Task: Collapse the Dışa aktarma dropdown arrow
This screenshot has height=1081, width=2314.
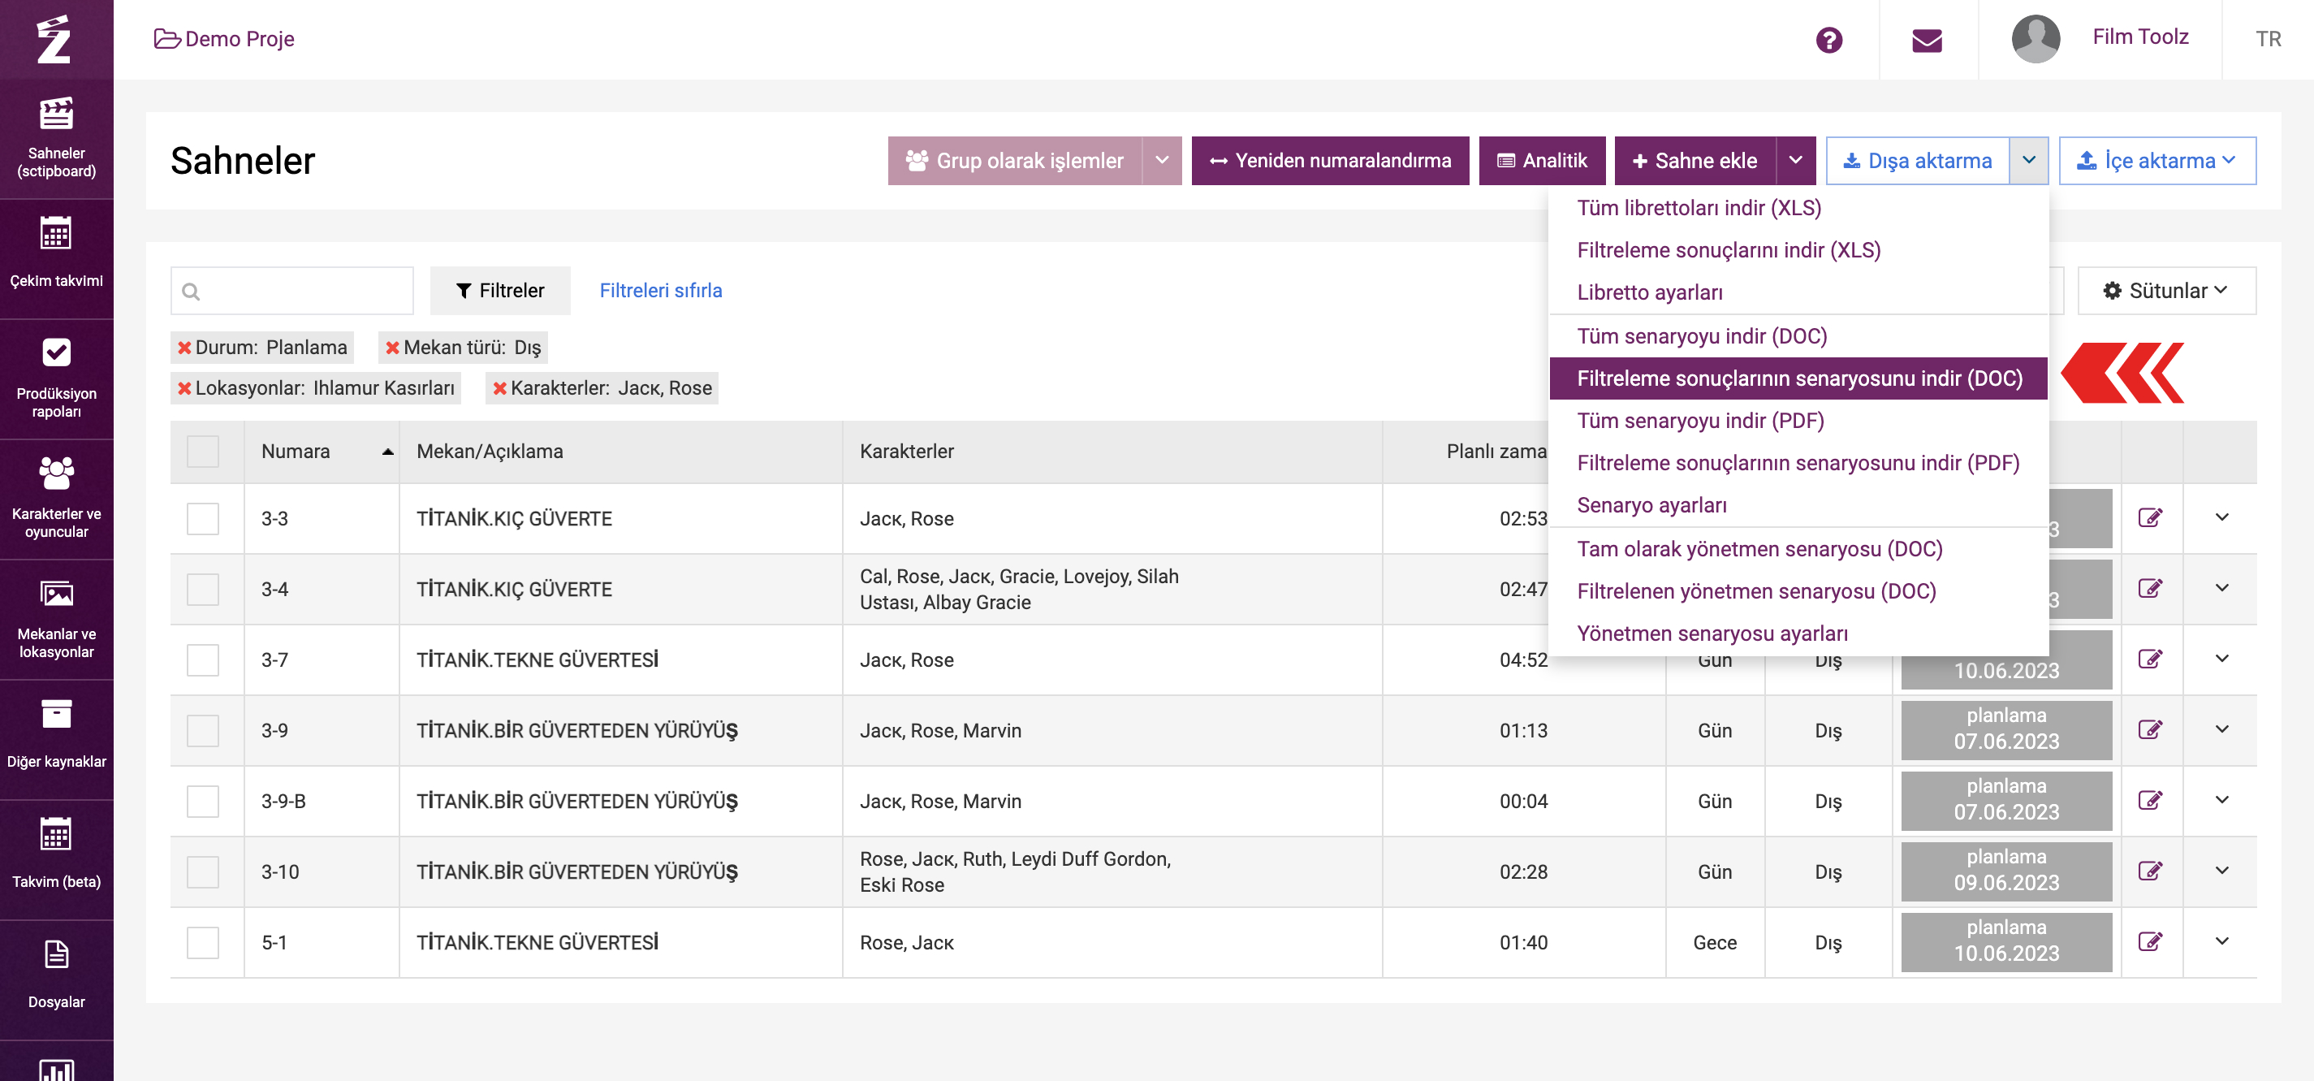Action: coord(2029,161)
